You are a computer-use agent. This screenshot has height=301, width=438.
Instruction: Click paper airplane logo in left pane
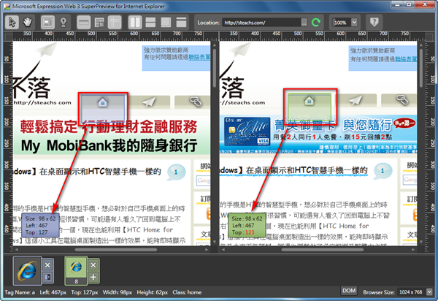pos(46,50)
